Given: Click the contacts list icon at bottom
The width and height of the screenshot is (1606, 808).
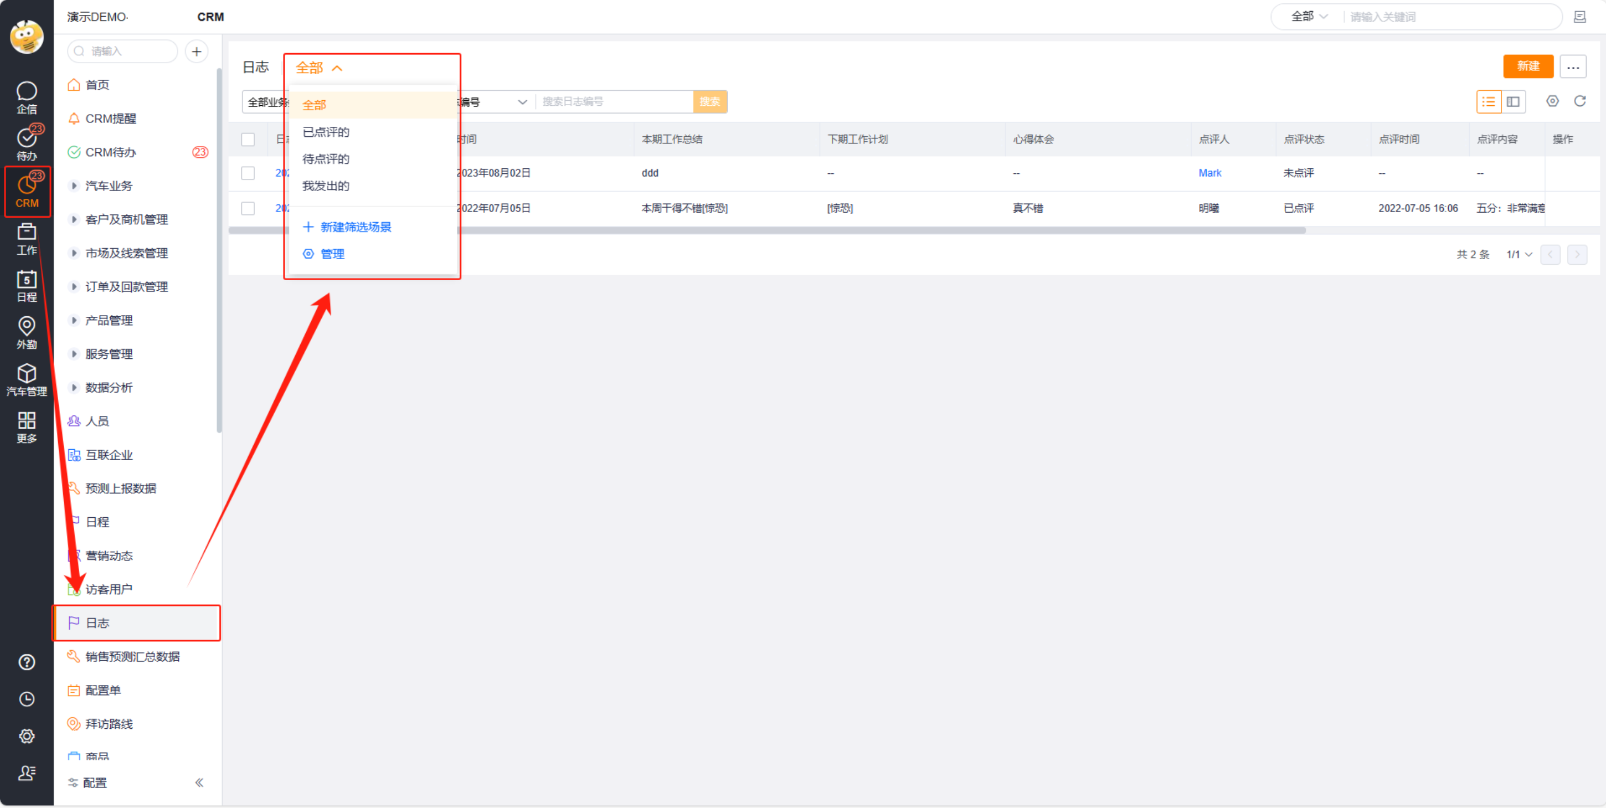Looking at the screenshot, I should [x=27, y=773].
